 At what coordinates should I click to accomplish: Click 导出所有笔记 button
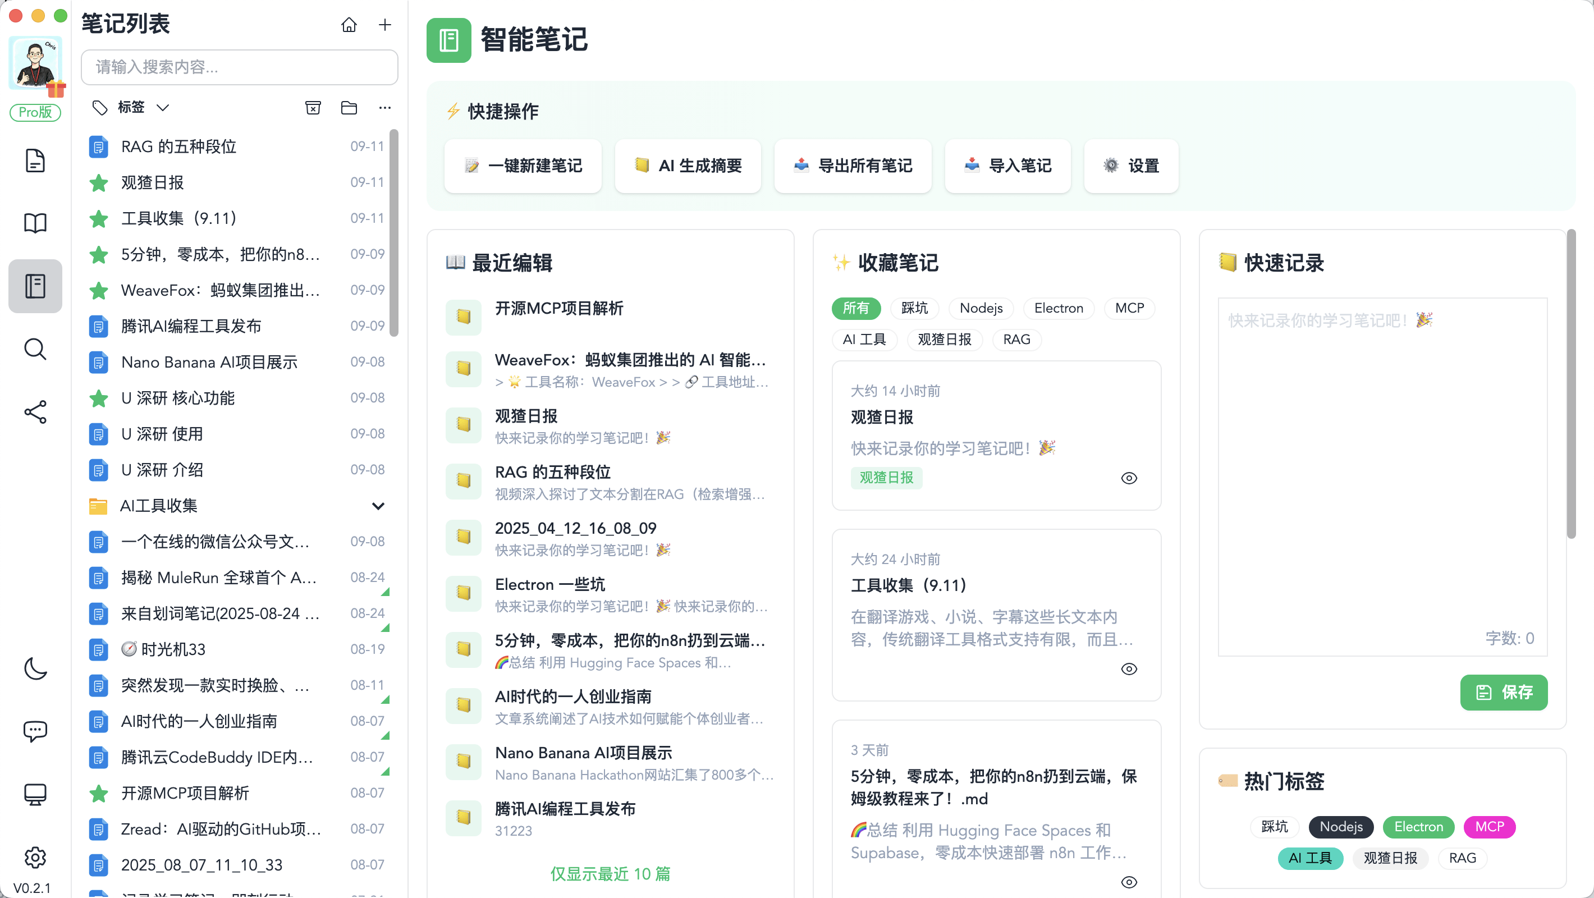pyautogui.click(x=853, y=166)
